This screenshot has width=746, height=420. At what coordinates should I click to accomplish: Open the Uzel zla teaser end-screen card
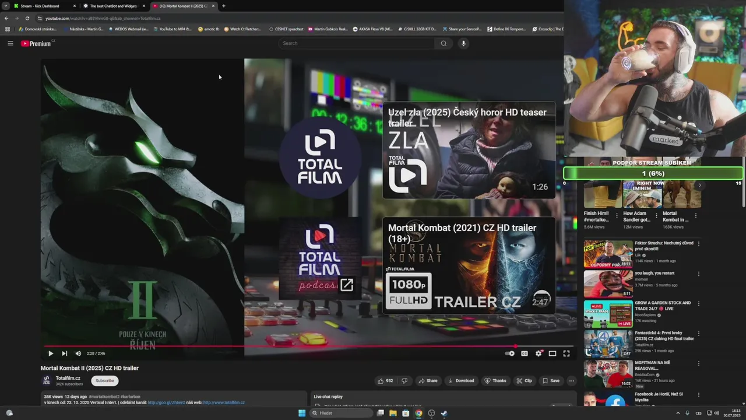(x=469, y=150)
